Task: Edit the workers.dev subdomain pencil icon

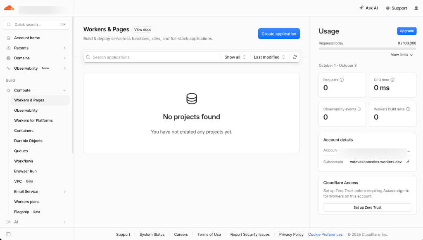Action: pyautogui.click(x=408, y=162)
